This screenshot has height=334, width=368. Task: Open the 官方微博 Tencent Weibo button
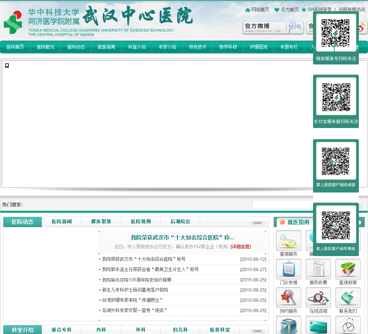pyautogui.click(x=273, y=28)
